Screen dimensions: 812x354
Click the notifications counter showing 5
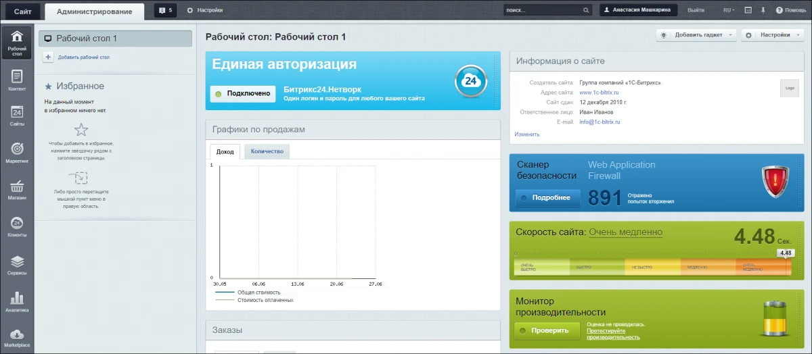point(165,10)
